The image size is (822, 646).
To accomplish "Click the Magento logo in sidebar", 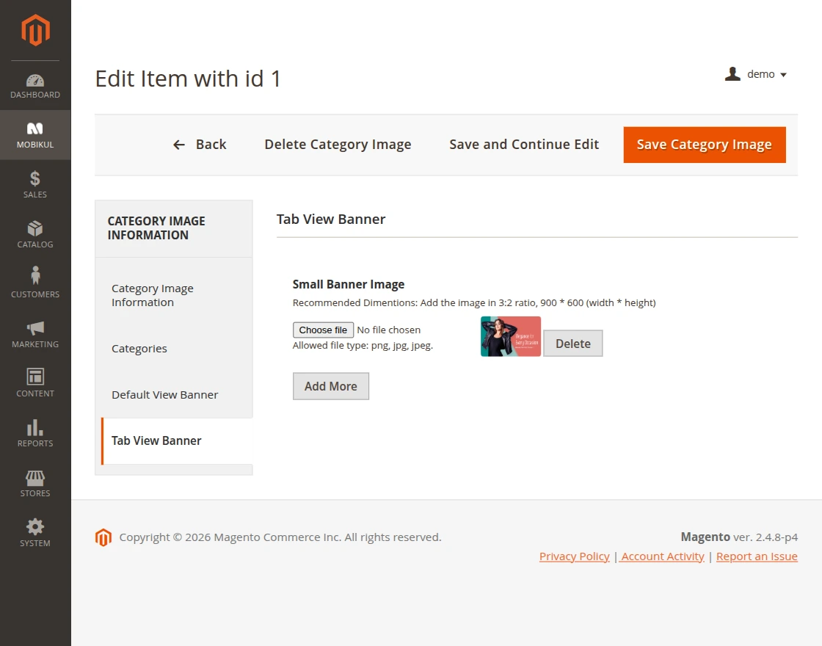I will (35, 30).
